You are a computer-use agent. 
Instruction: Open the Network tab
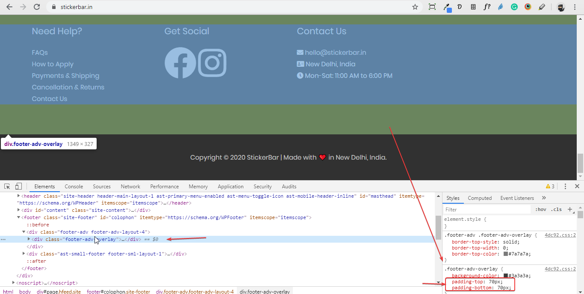click(130, 186)
